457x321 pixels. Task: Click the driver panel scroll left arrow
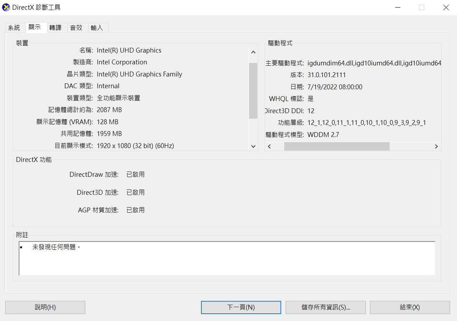(270, 147)
